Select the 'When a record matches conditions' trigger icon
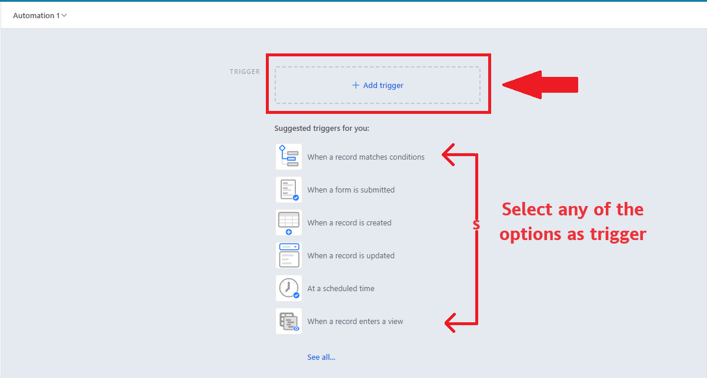The width and height of the screenshot is (707, 378). point(289,156)
